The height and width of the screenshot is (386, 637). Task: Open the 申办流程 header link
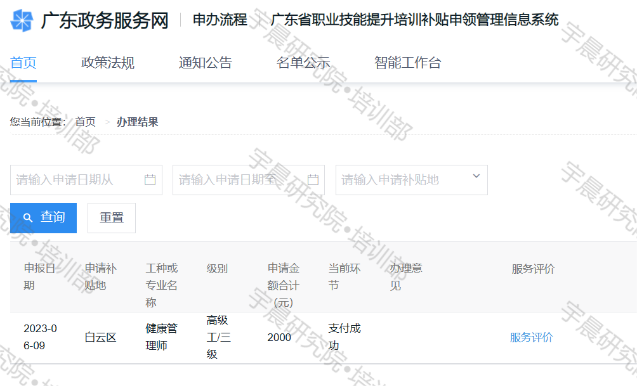click(x=221, y=20)
